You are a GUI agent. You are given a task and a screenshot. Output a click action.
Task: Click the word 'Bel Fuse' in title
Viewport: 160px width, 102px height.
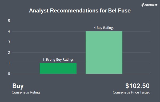click(x=119, y=11)
